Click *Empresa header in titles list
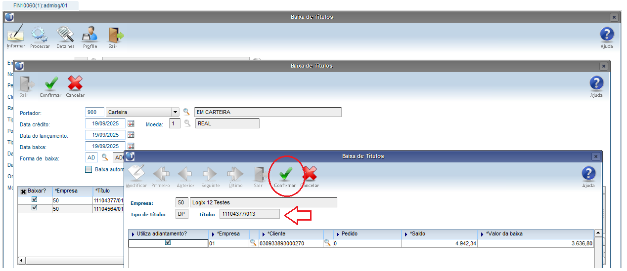The image size is (627, 271). [72, 191]
